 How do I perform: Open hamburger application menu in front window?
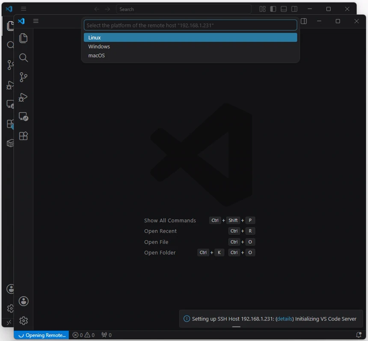tap(36, 21)
